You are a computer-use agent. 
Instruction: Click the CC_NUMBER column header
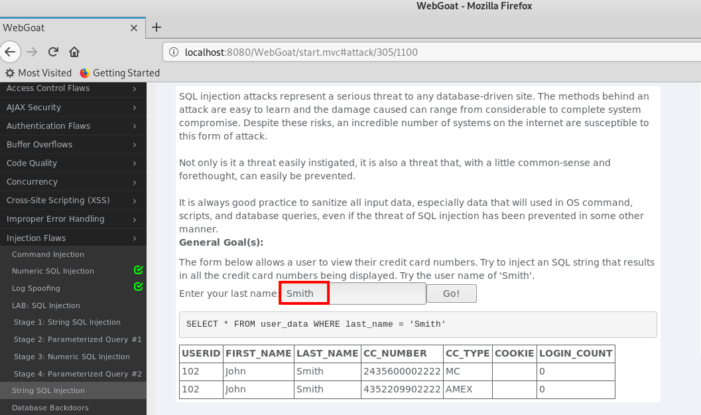[x=402, y=354]
